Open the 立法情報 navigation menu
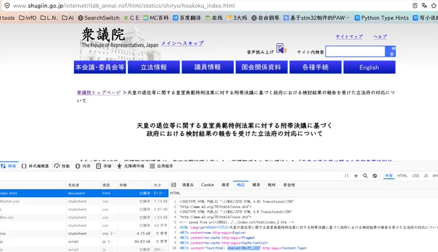This screenshot has height=252, width=438. pos(154,67)
